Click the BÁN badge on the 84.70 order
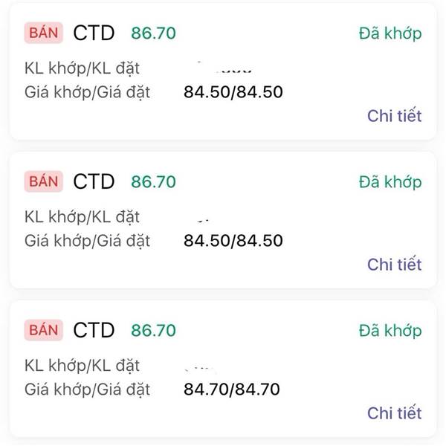The height and width of the screenshot is (446, 446). [x=44, y=331]
